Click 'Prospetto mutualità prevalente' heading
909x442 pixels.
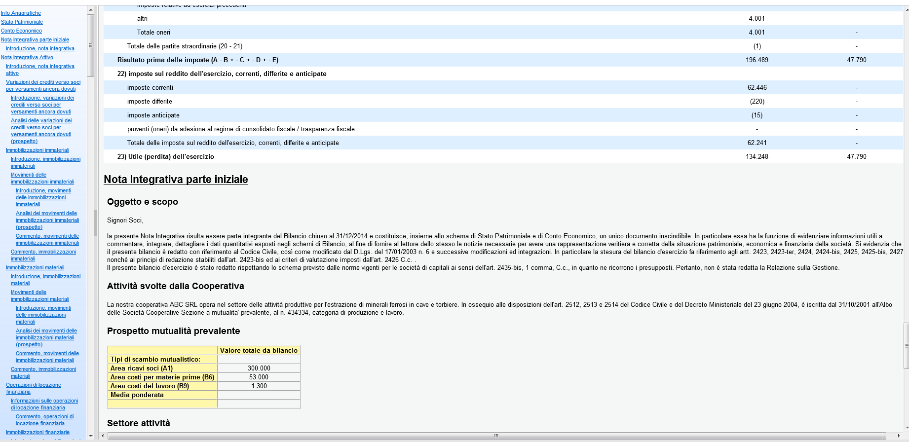click(x=174, y=331)
